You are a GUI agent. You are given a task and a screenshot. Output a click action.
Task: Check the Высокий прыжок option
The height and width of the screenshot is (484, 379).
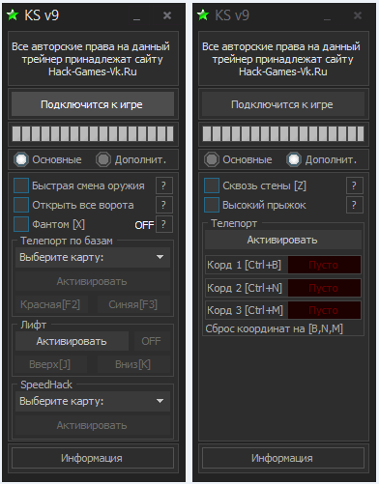[212, 205]
